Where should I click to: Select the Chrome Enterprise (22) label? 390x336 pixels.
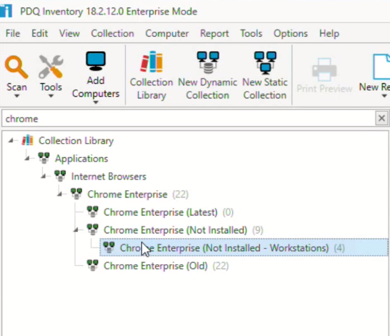pyautogui.click(x=127, y=194)
